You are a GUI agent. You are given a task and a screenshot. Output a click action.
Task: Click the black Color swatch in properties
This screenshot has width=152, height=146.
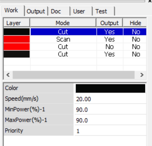(111, 88)
